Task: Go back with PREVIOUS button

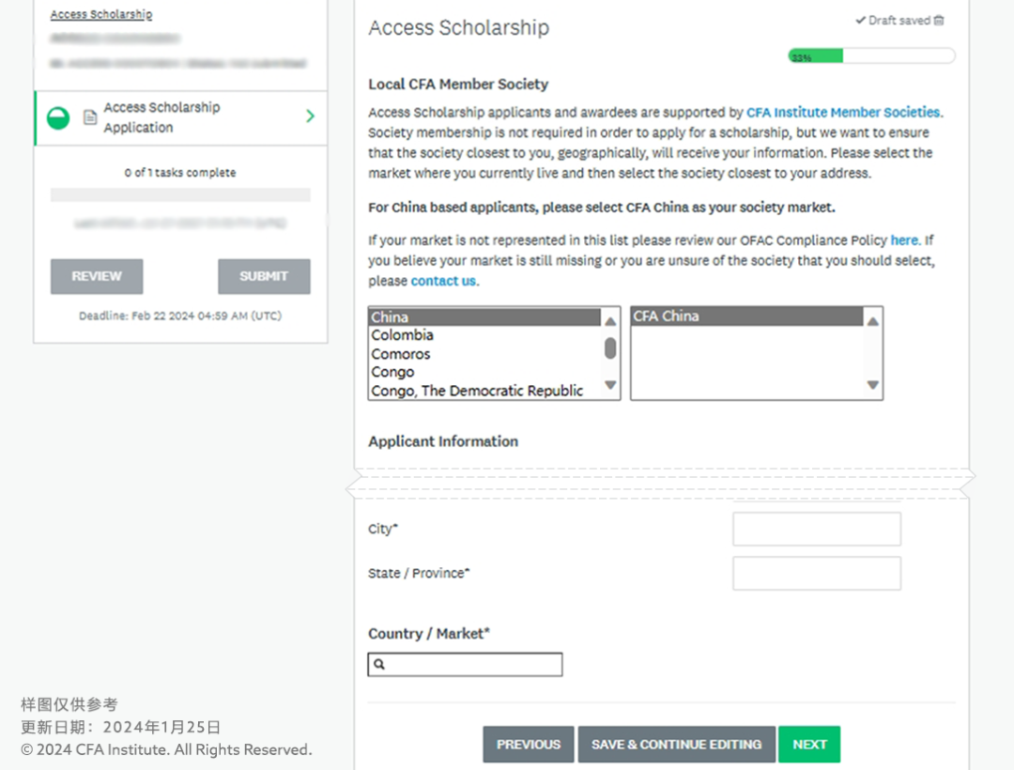Action: tap(528, 744)
